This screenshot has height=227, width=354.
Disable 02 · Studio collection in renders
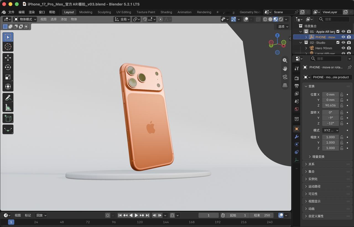click(x=349, y=43)
